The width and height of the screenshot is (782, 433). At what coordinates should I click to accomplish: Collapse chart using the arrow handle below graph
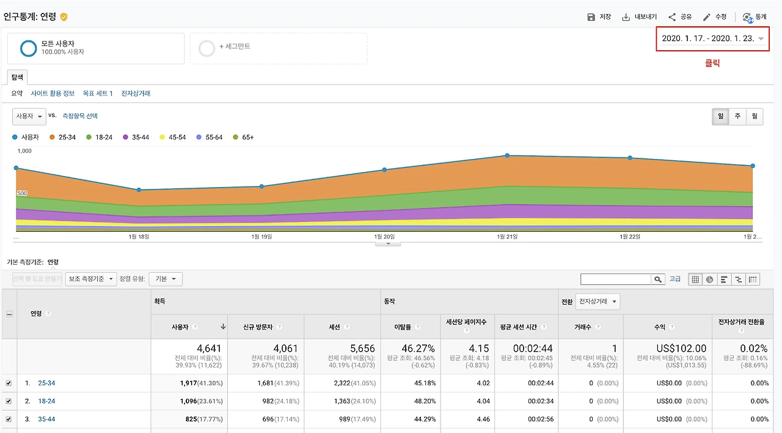pos(388,243)
